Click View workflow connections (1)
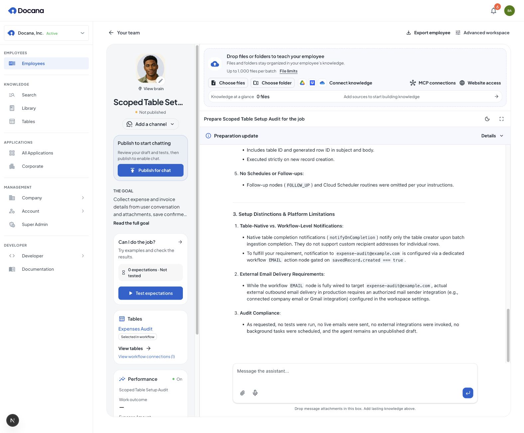524x433 pixels. [x=147, y=357]
